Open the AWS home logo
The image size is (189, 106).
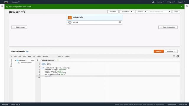tap(6, 2)
